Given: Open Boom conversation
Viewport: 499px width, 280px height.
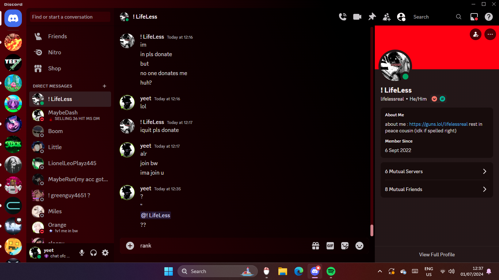Looking at the screenshot, I should [x=70, y=131].
